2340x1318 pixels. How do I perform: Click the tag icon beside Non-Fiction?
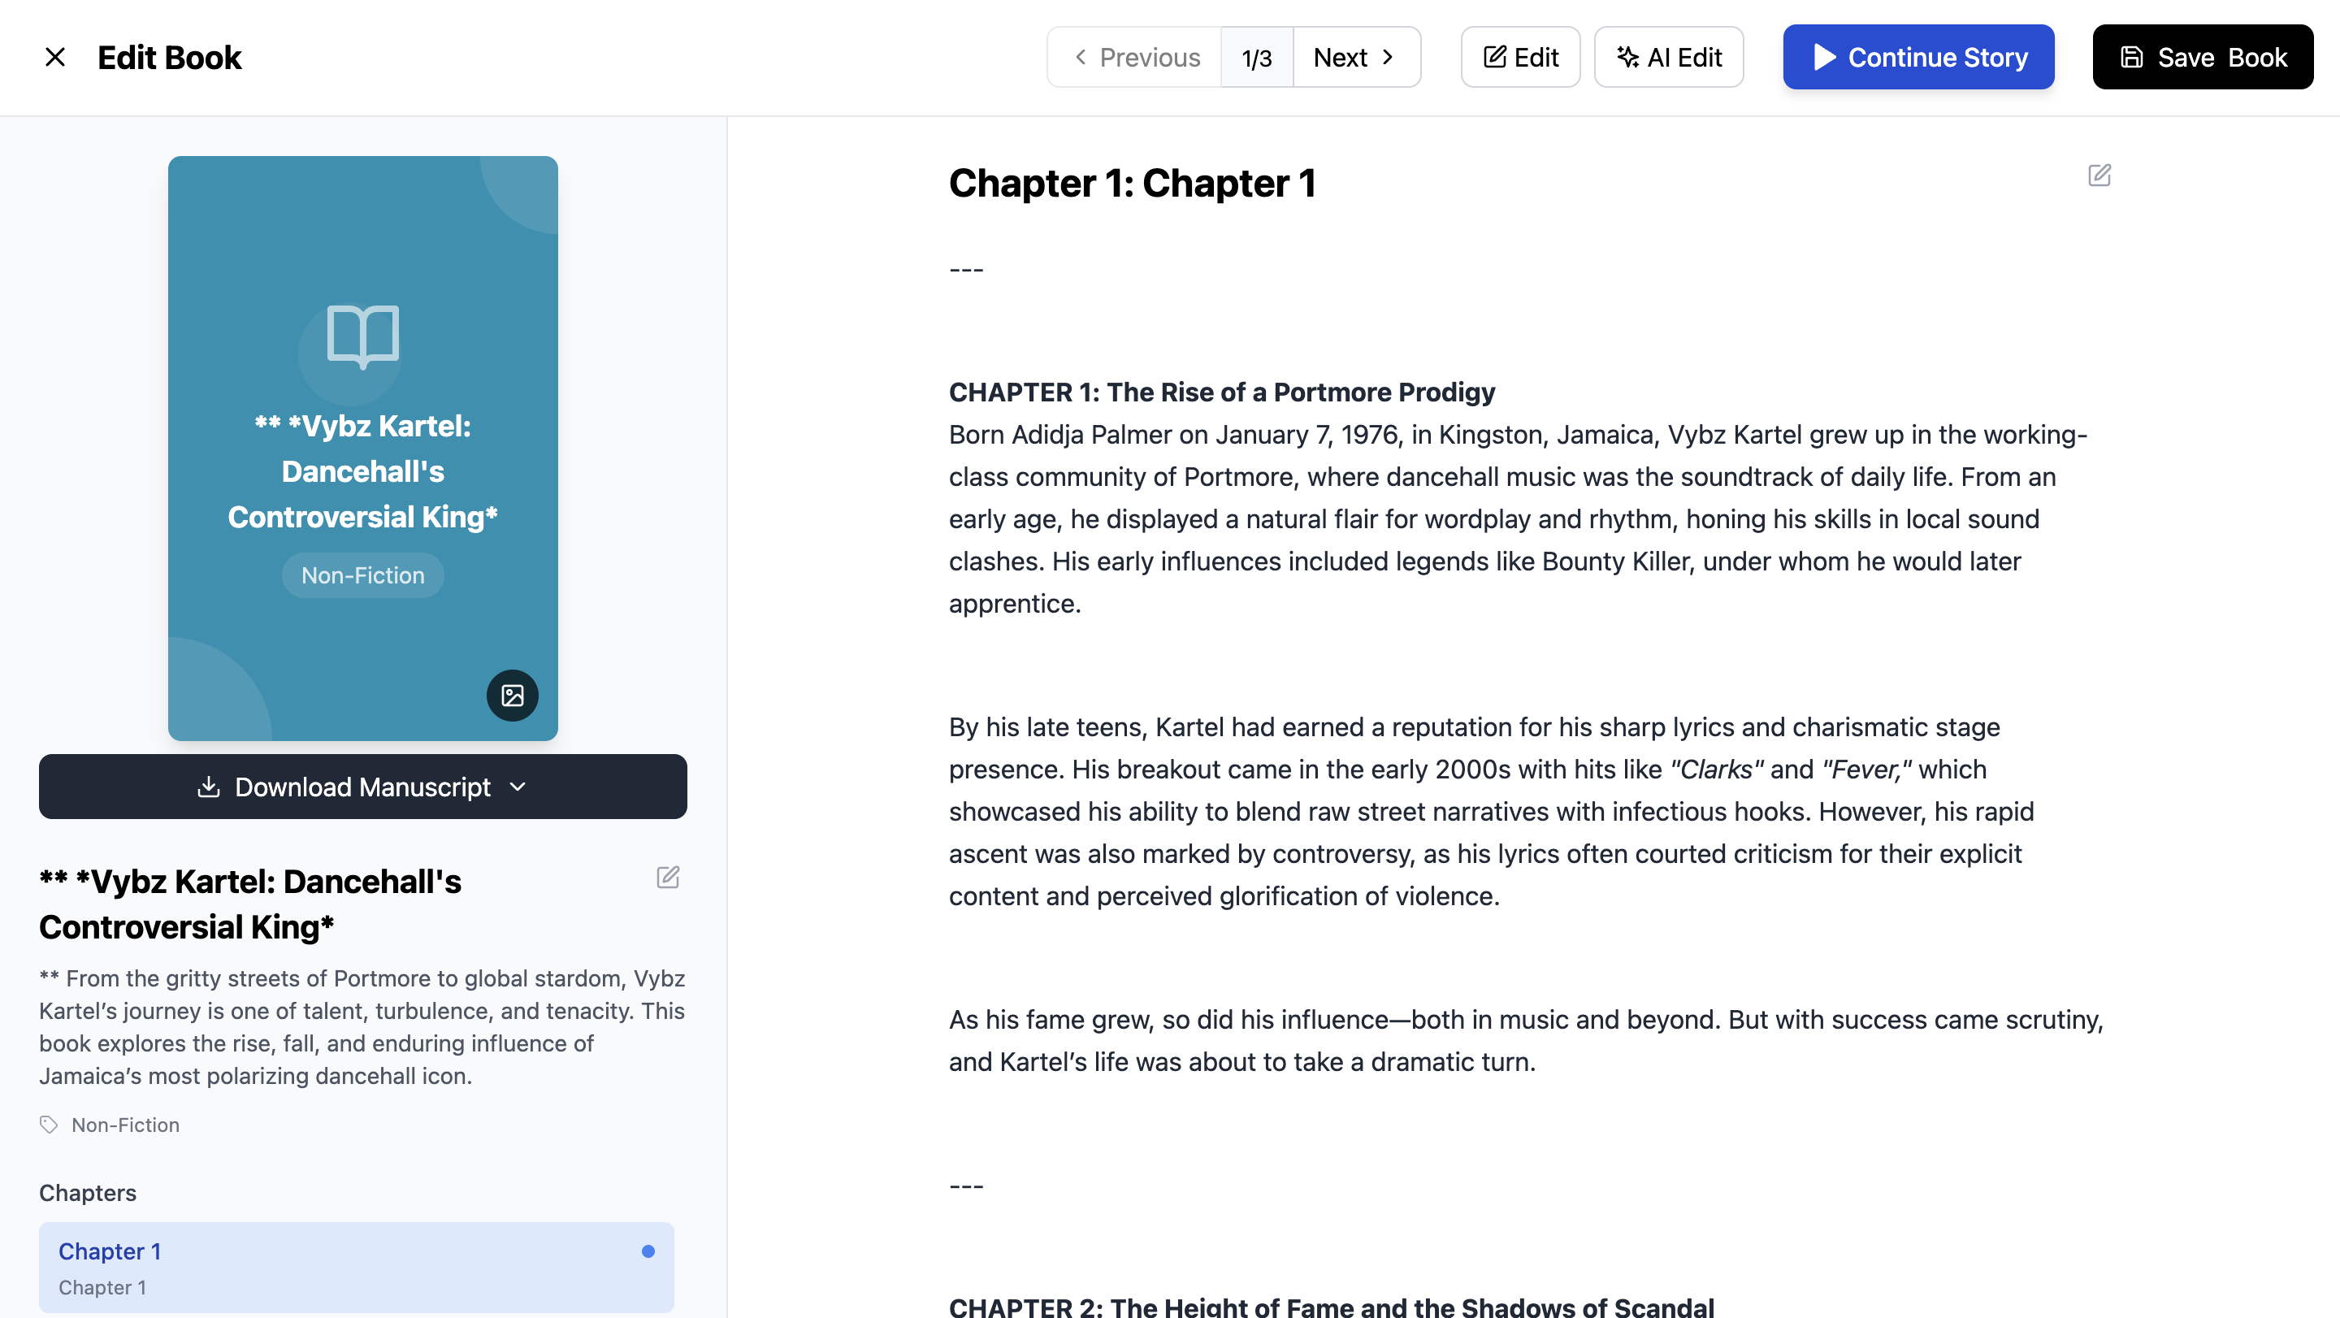49,1125
